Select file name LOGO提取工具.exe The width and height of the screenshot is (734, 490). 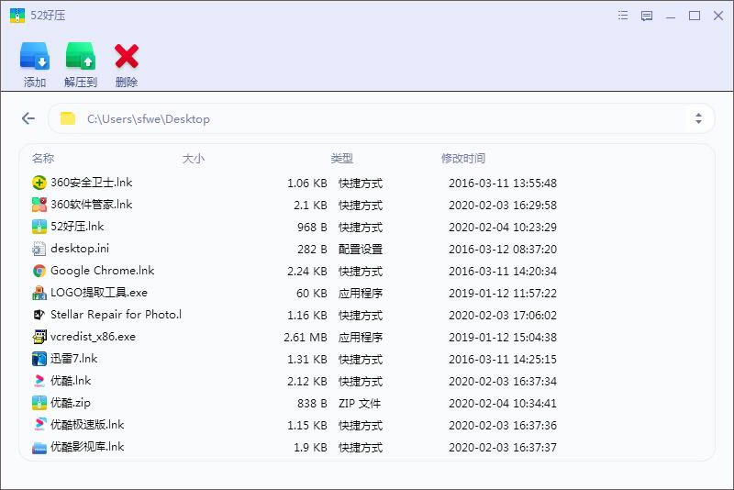[x=99, y=293]
